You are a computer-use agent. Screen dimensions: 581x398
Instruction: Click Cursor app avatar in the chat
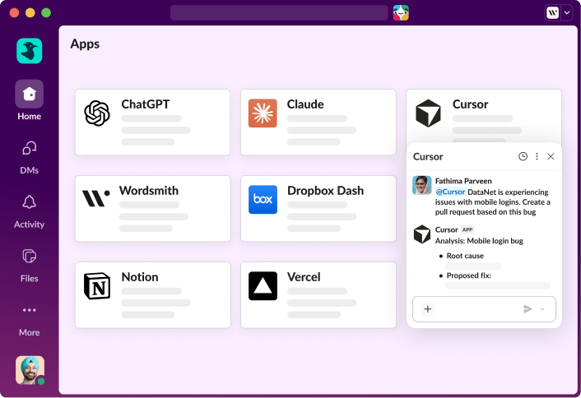(421, 234)
